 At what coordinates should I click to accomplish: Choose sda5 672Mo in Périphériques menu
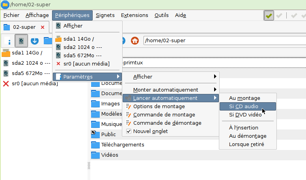pyautogui.click(x=87, y=56)
